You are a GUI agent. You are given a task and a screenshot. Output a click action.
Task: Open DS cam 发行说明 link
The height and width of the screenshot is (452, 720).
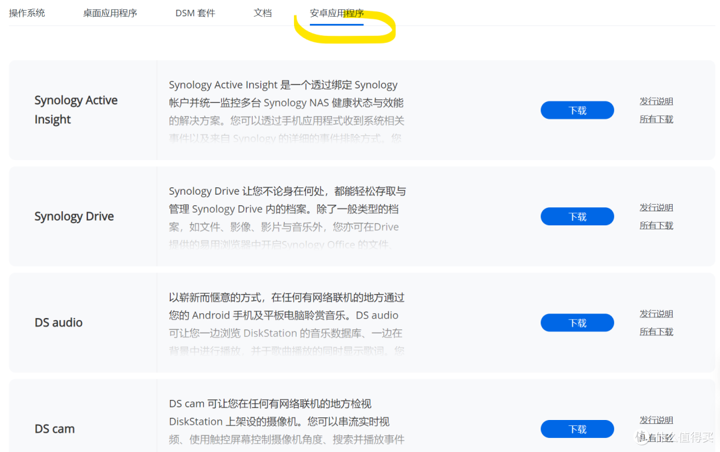[656, 420]
